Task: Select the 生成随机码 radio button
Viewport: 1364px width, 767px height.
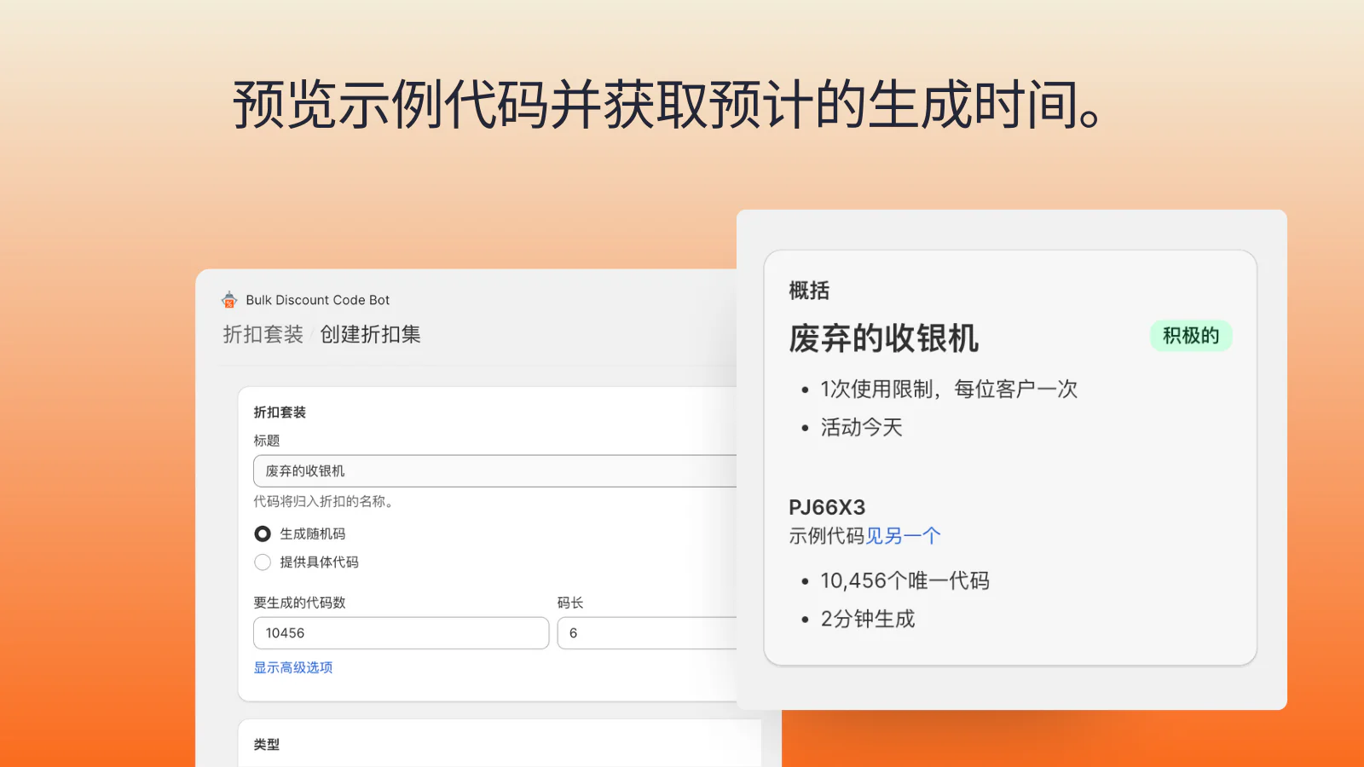Action: (263, 533)
